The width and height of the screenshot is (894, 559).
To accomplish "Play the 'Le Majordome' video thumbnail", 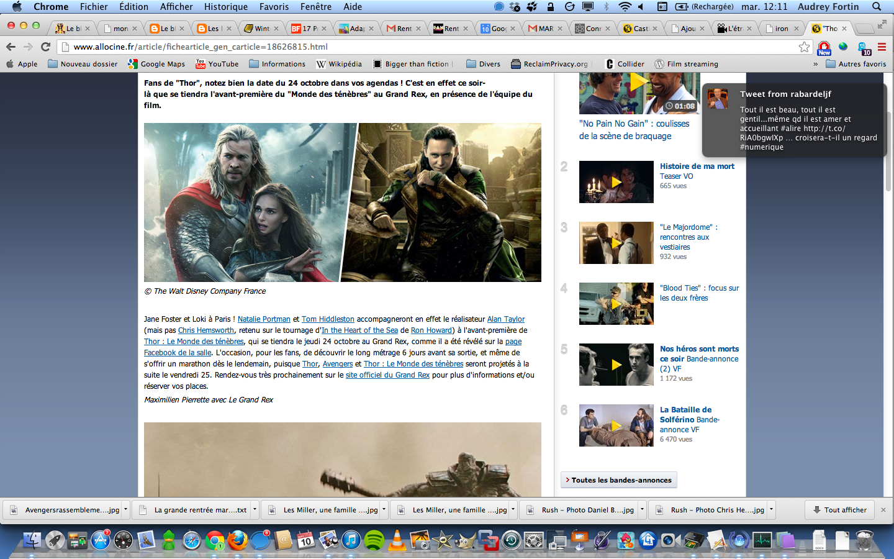I will 616,243.
